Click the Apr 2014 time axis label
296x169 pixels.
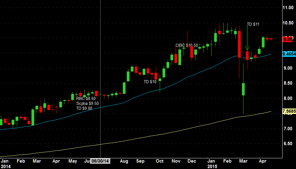tap(56, 161)
